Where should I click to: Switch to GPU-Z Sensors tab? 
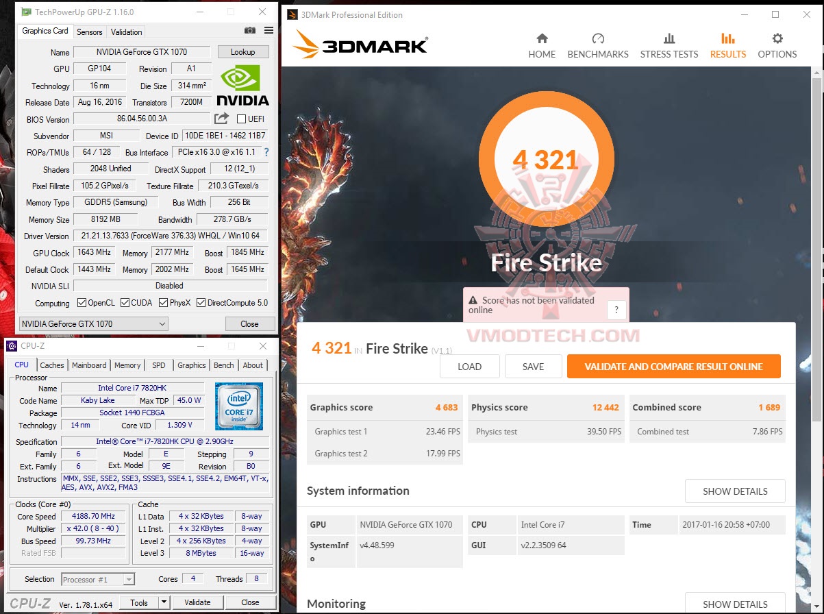click(x=90, y=32)
